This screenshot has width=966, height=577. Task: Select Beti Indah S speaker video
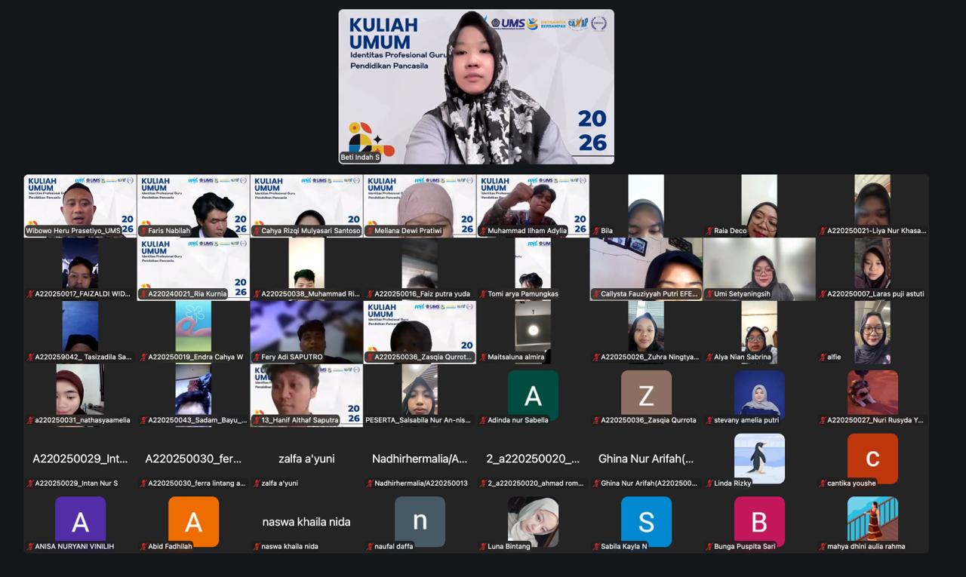click(x=476, y=87)
